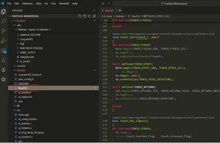Select touch.h in the file tree
Screen dimensions: 220x143
coord(53,88)
